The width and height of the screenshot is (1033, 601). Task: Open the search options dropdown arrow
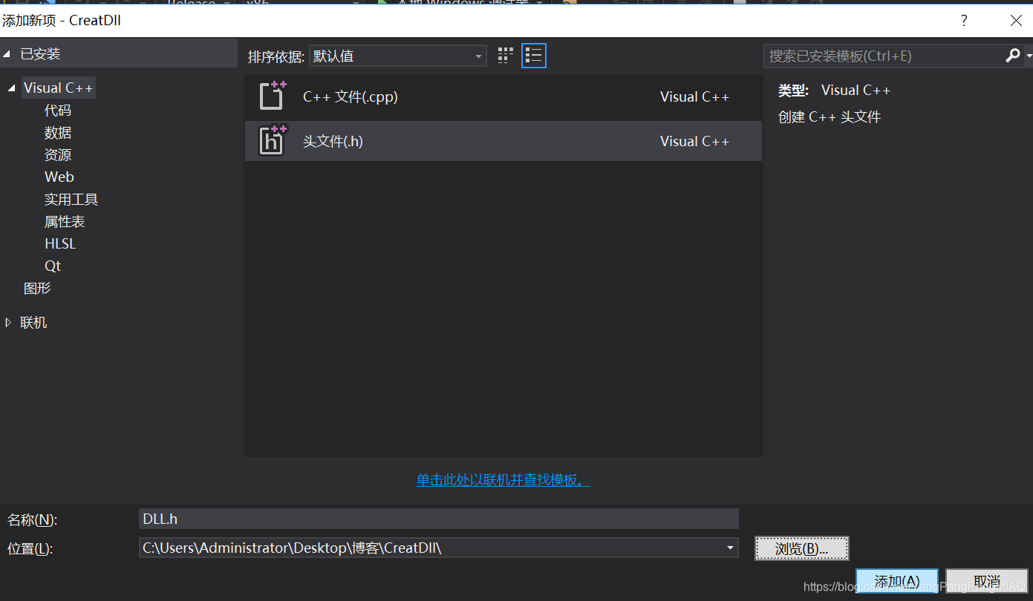pyautogui.click(x=1029, y=56)
